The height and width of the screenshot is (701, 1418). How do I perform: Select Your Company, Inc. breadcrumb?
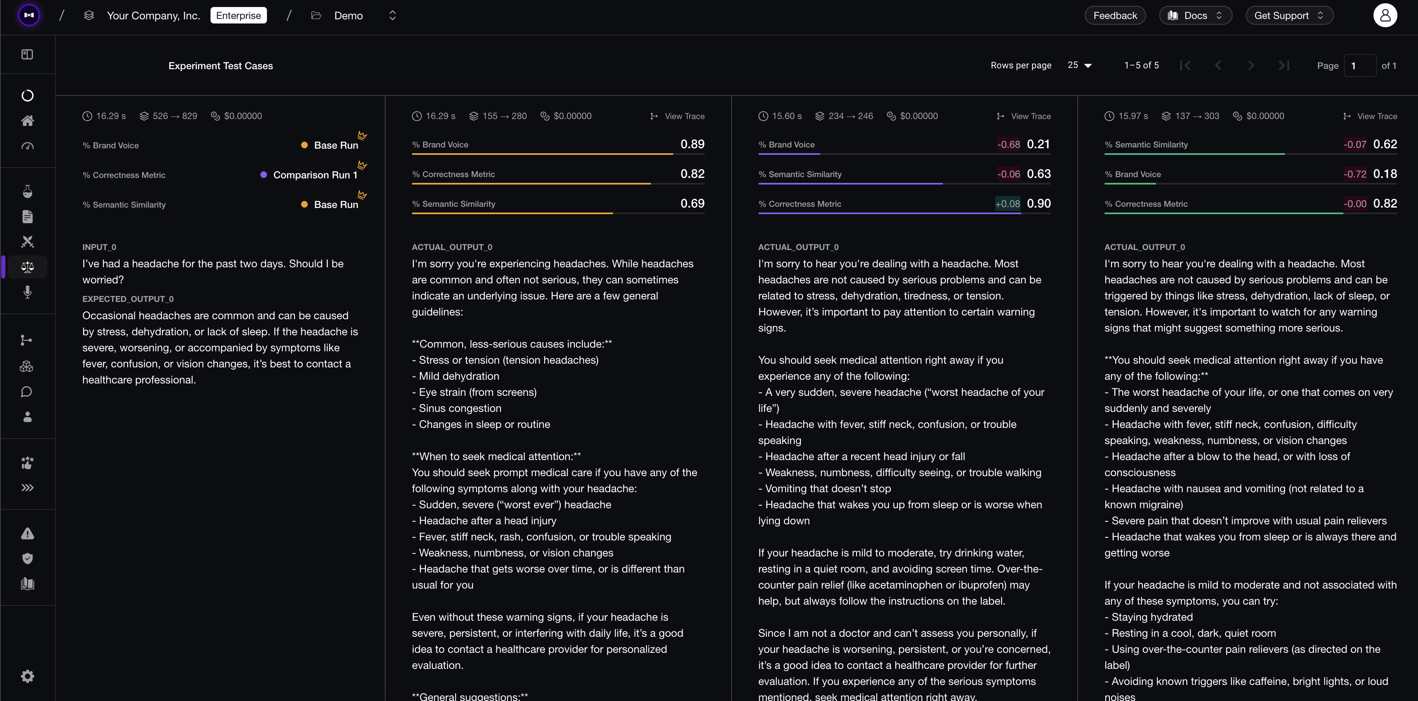153,15
